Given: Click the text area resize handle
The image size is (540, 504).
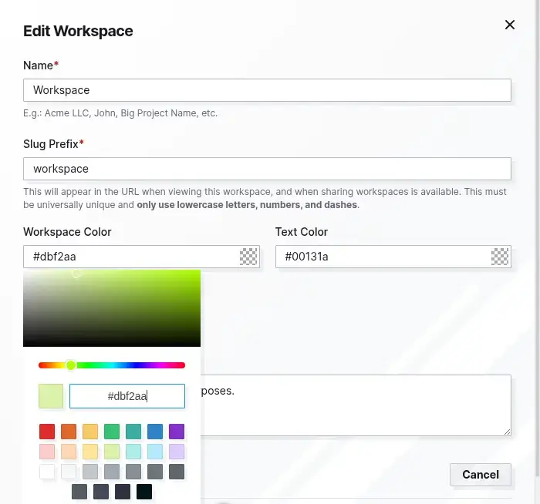Looking at the screenshot, I should pos(507,432).
